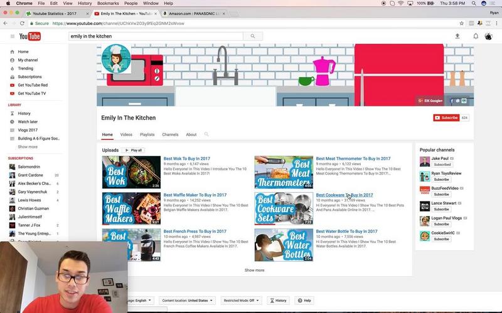This screenshot has height=313, width=502.
Task: Reload the page with refresh icon
Action: pos(22,23)
